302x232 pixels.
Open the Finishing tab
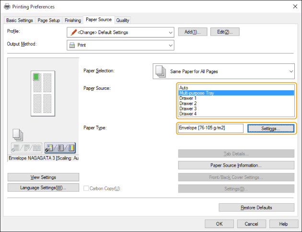pos(73,20)
